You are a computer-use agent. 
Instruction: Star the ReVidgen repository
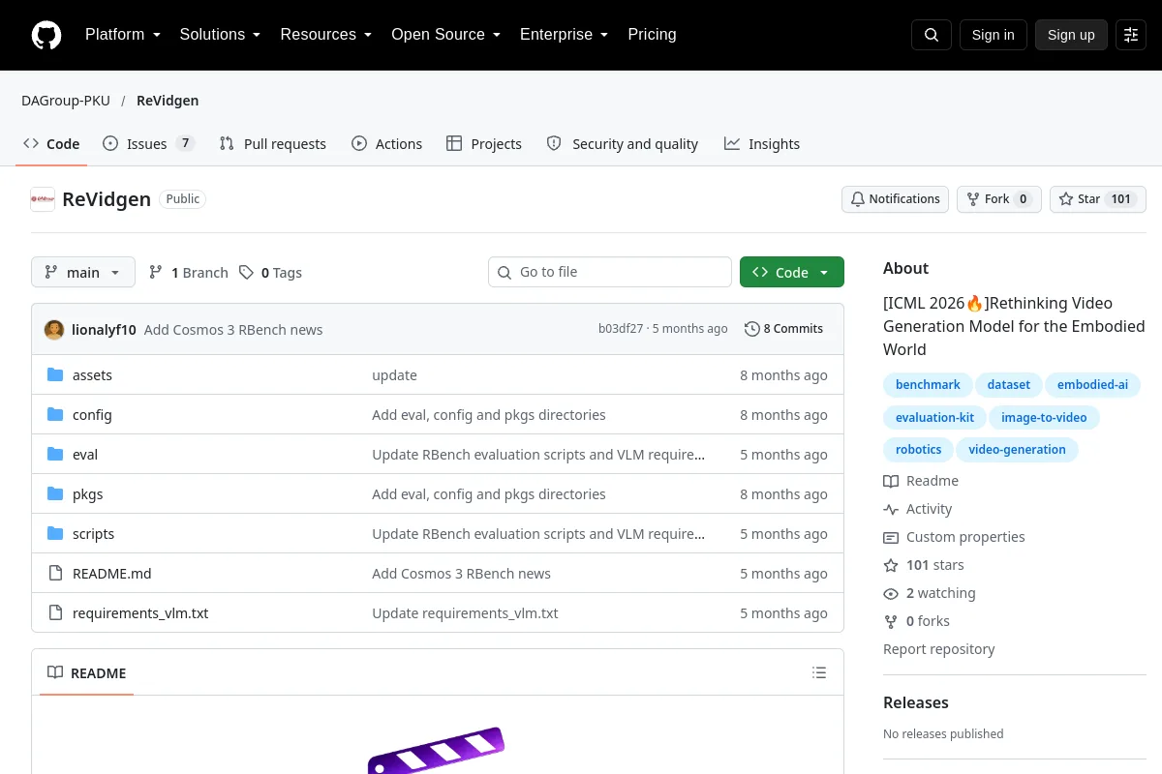[x=1098, y=199]
